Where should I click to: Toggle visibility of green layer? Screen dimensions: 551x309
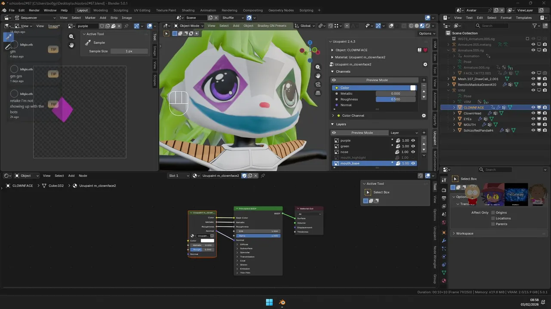click(413, 146)
